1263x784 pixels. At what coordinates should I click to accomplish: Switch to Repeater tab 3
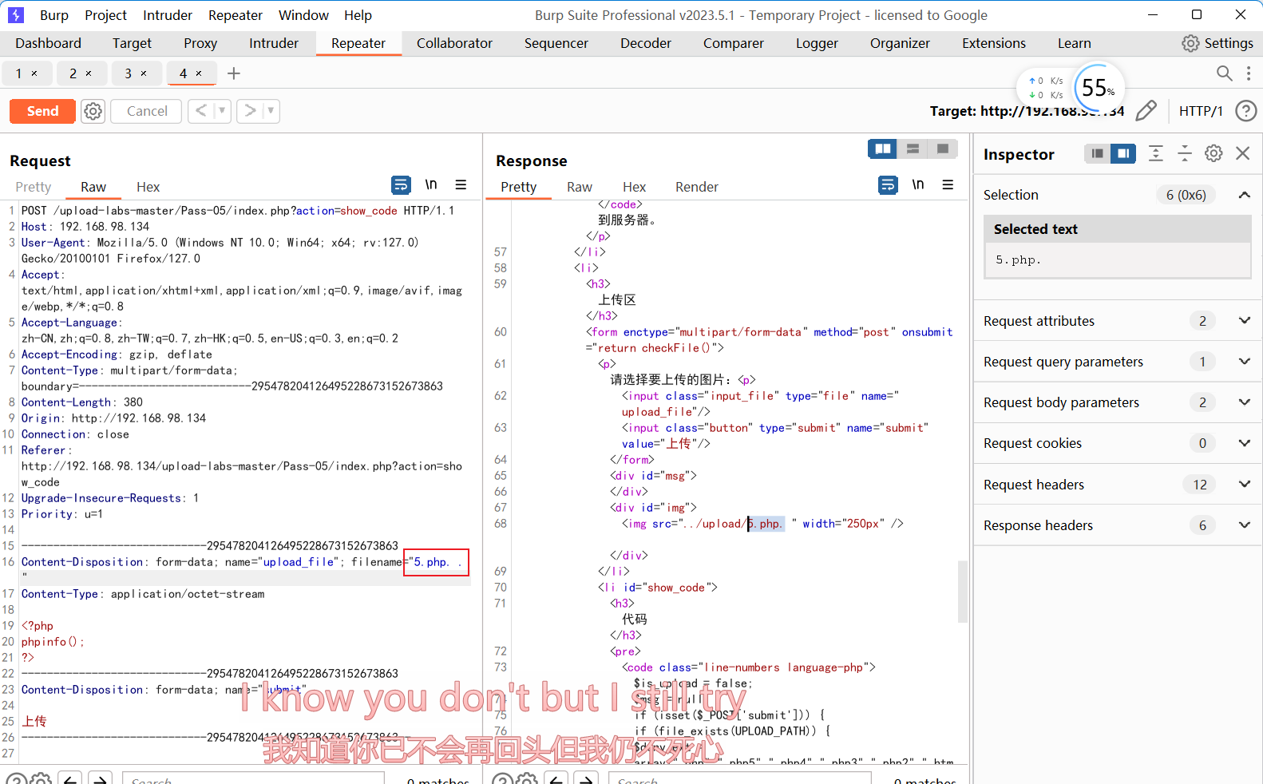click(x=128, y=73)
